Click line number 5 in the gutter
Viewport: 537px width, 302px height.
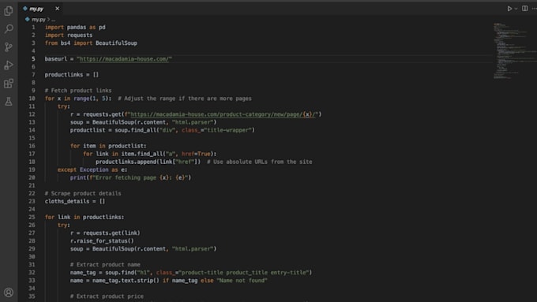(x=33, y=59)
